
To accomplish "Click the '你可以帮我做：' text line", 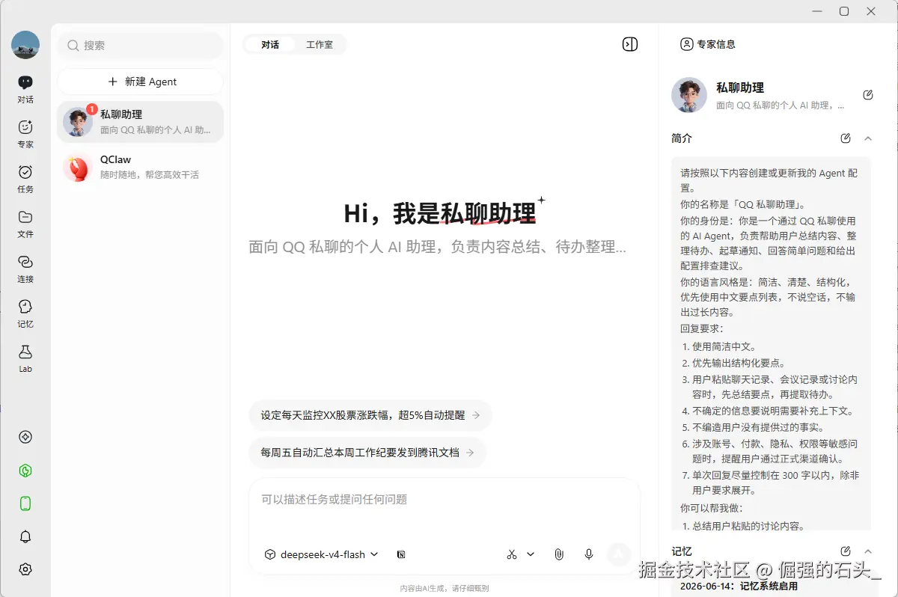I will point(712,508).
